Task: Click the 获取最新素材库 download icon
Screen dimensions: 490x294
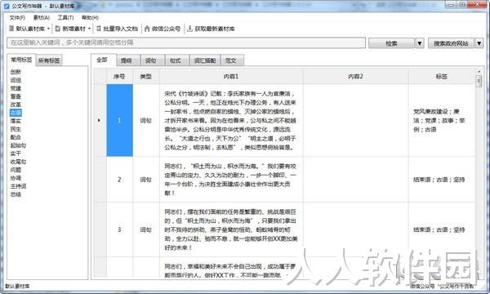Action: point(189,29)
